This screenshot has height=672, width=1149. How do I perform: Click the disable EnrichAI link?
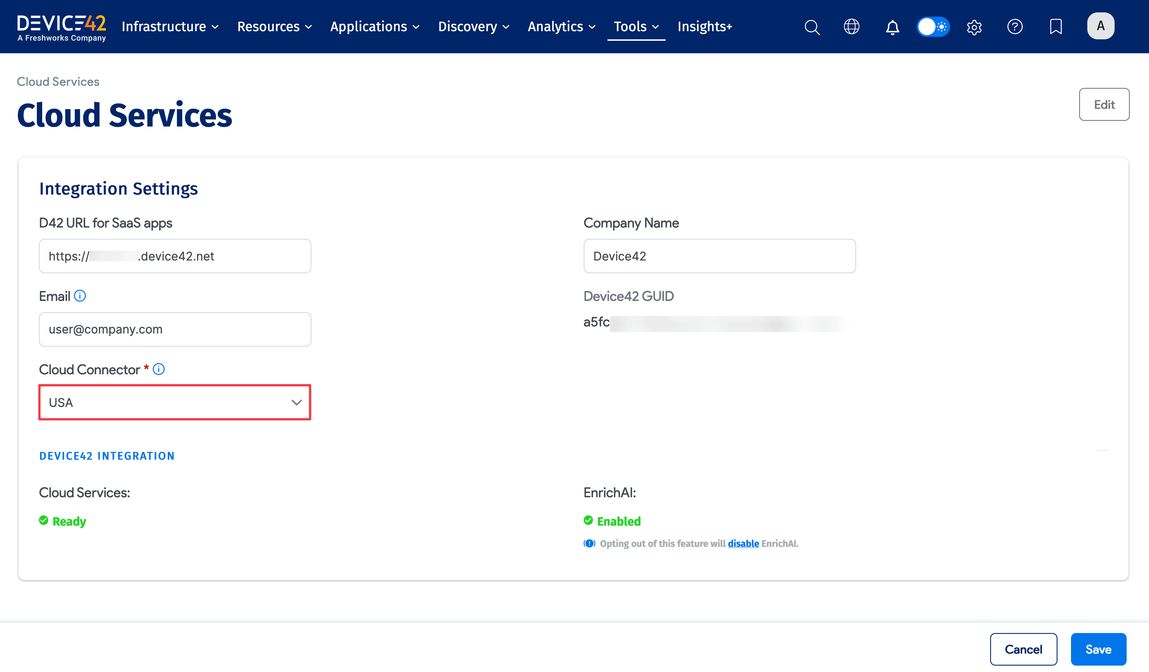click(x=743, y=543)
